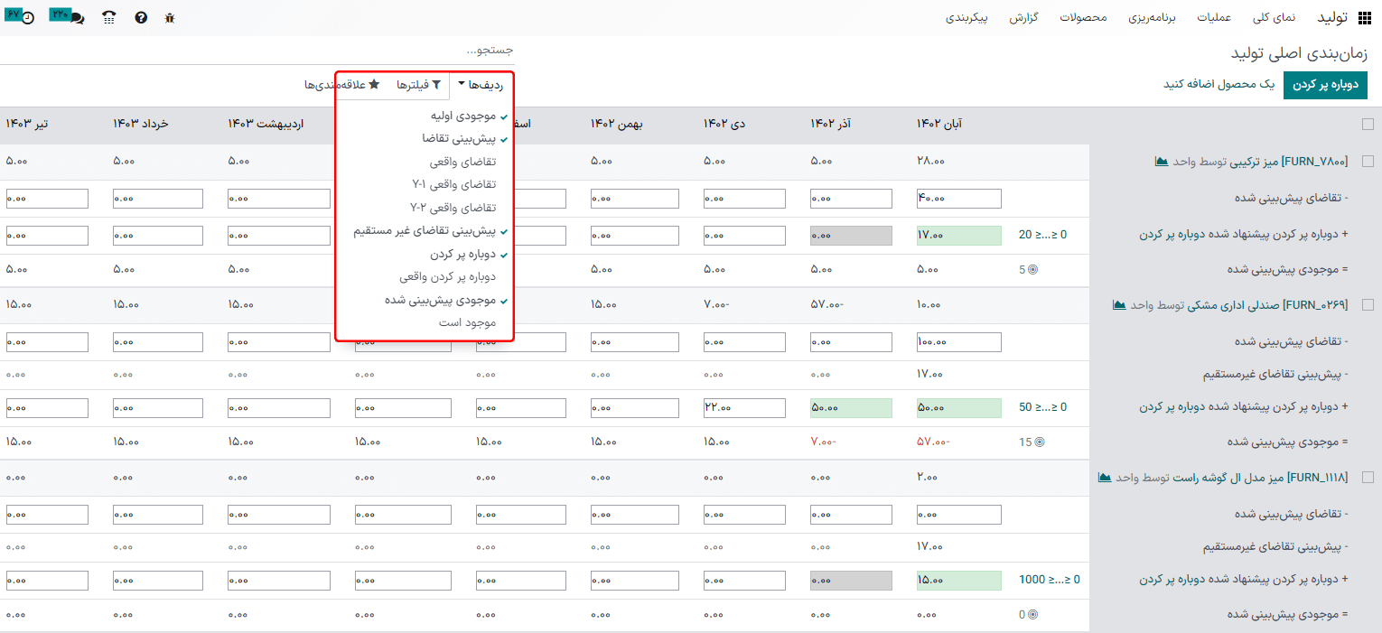Viewport: 1382px width, 633px height.
Task: Check the FURN_7800 product row checkbox
Action: tap(1368, 162)
